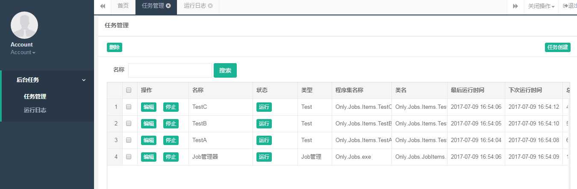577x189 pixels.
Task: Click 停止 for the TestC task
Action: click(171, 107)
